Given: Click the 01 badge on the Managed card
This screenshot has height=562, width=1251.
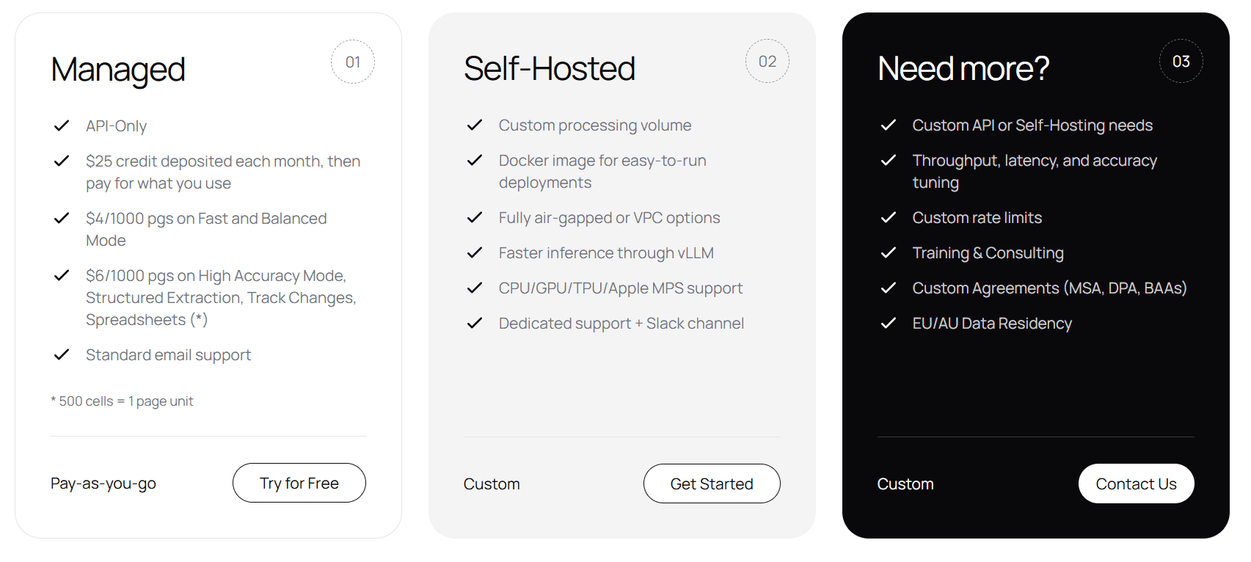Looking at the screenshot, I should 353,62.
